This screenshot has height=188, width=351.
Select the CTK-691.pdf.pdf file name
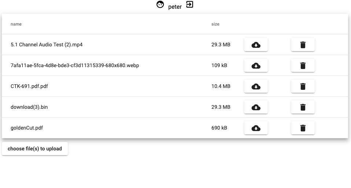point(29,87)
